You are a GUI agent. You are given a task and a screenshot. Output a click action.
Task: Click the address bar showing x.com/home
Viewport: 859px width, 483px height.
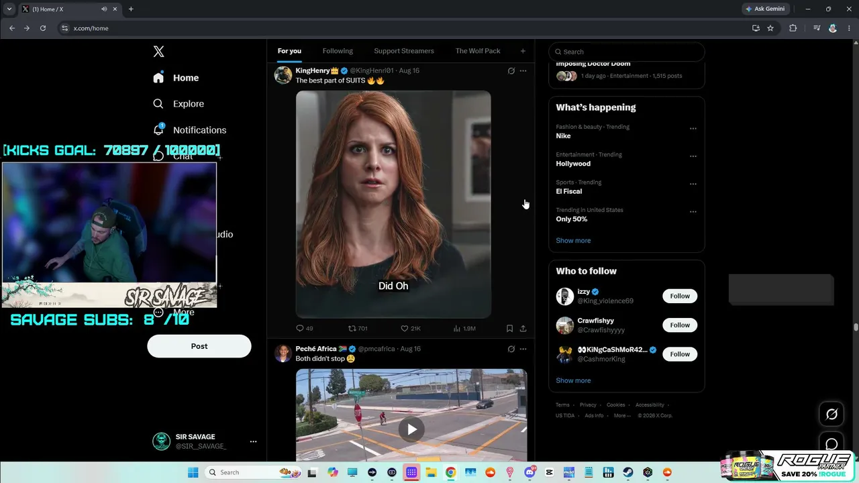pos(403,28)
